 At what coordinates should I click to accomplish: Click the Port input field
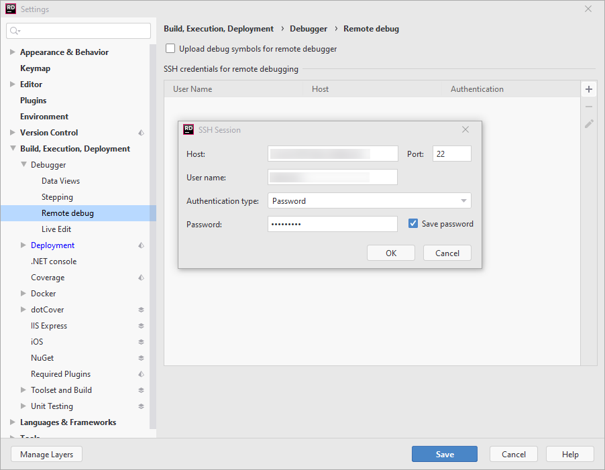[x=451, y=154]
